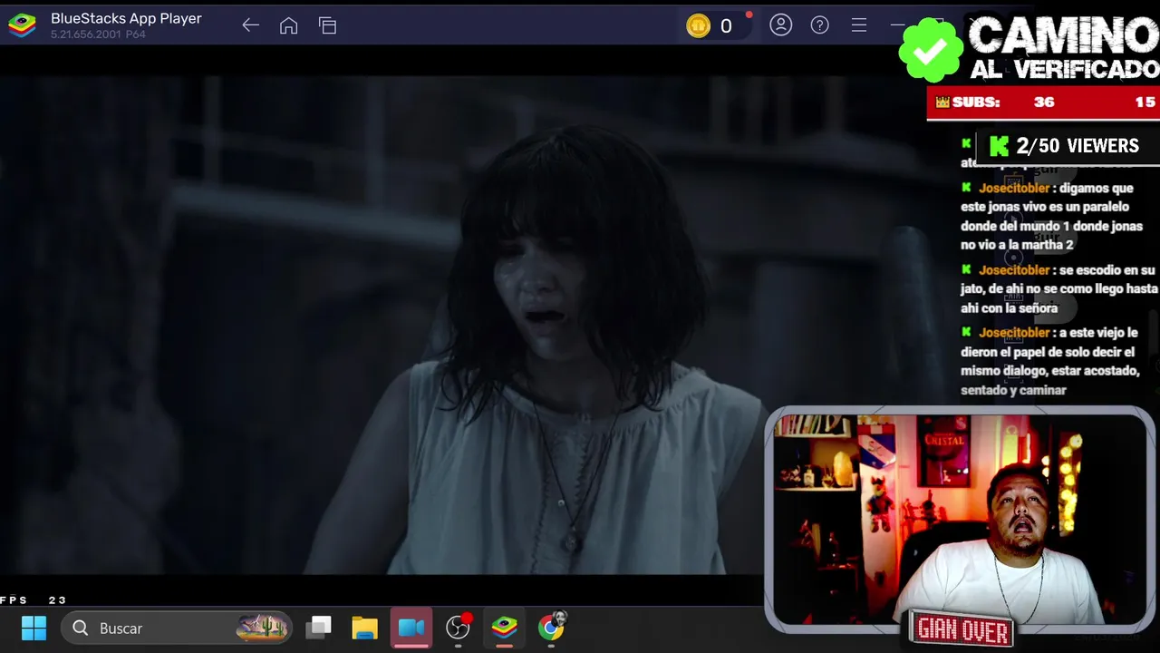Image resolution: width=1160 pixels, height=653 pixels.
Task: Open File Explorer from the taskbar
Action: pos(365,628)
